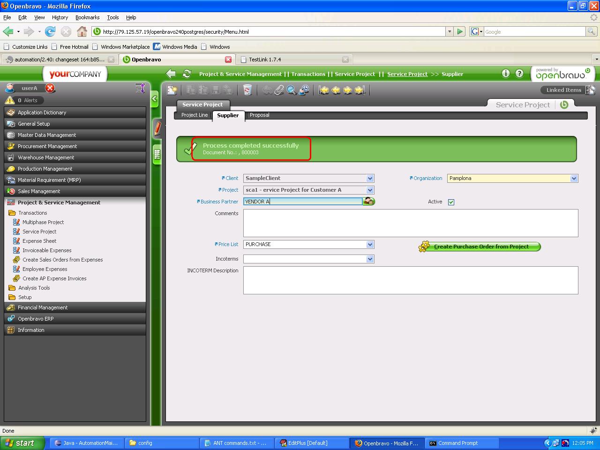Screen dimensions: 600x450
Task: Open the Project dropdown
Action: pos(370,190)
